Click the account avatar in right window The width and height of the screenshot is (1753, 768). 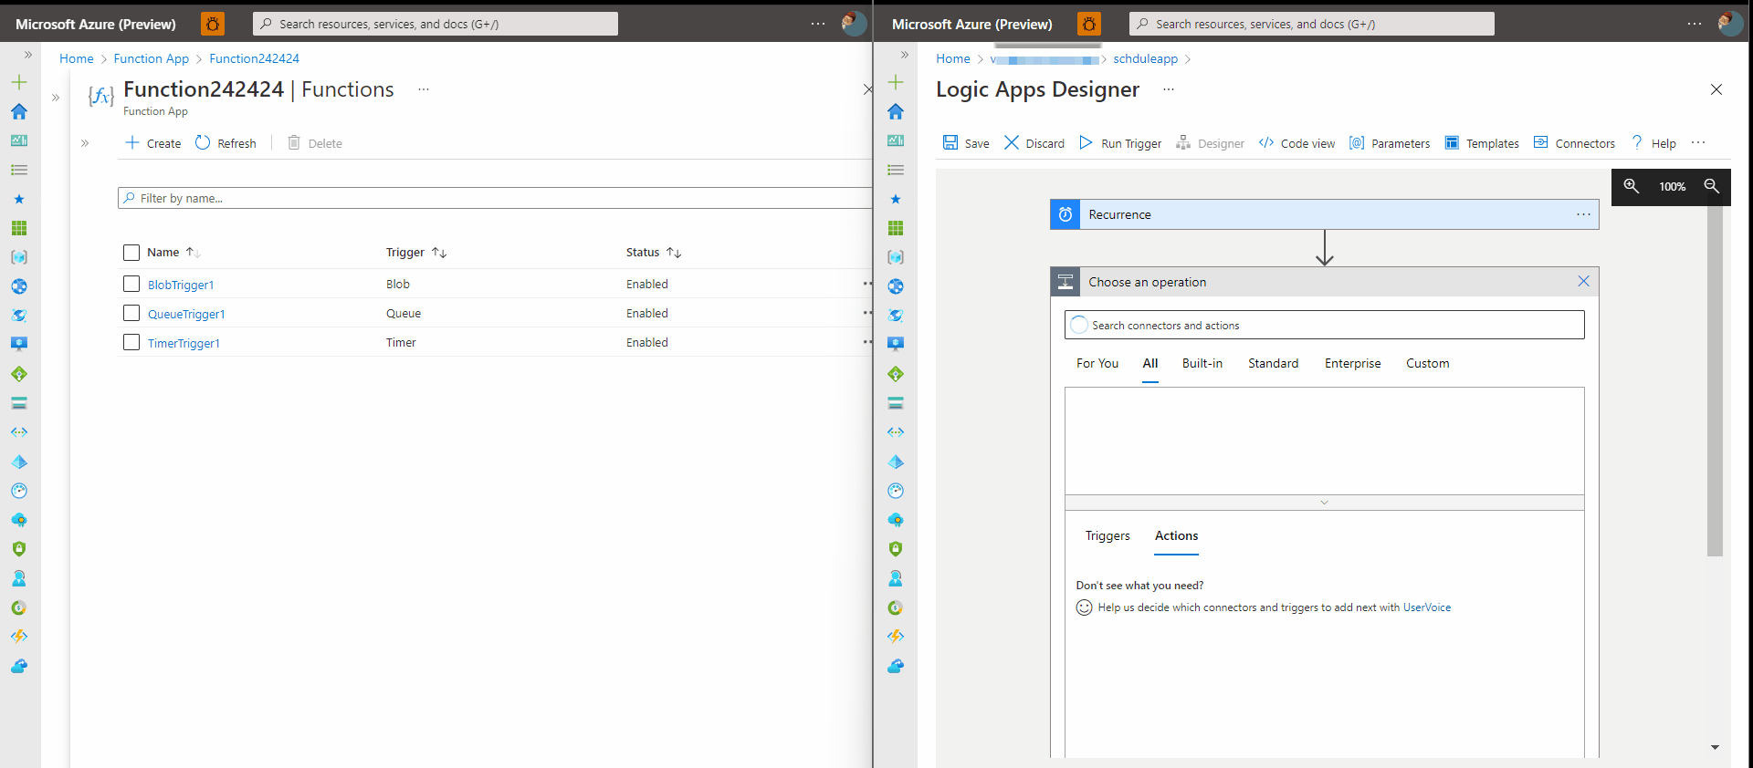1730,24
